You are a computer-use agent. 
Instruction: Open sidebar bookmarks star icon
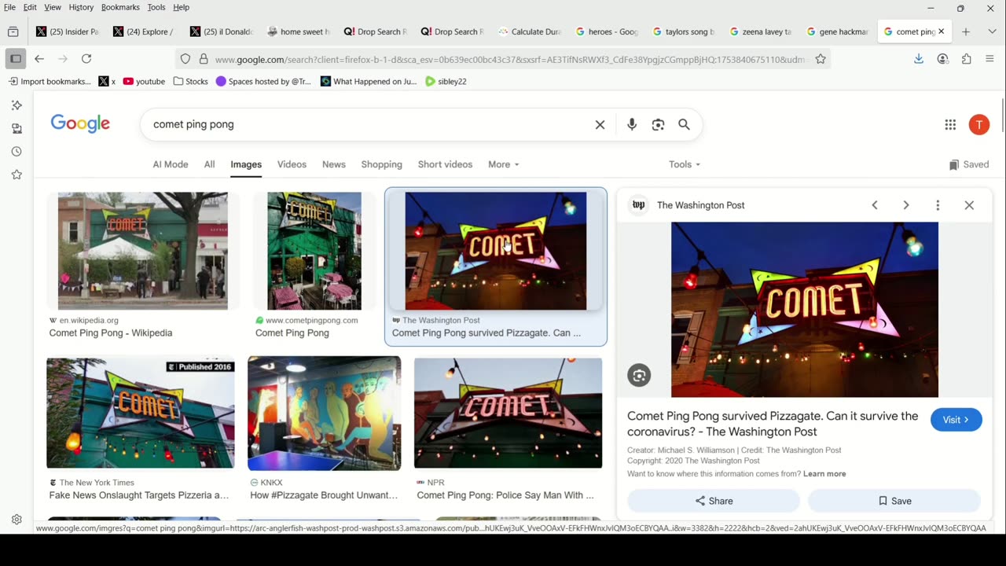17,175
